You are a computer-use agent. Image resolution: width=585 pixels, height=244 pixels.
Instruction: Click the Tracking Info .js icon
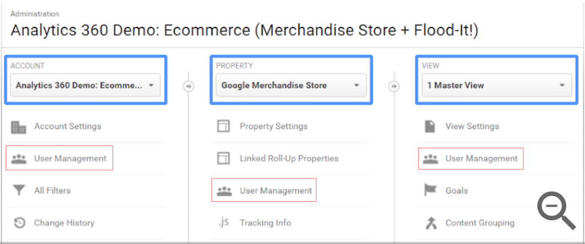(223, 223)
